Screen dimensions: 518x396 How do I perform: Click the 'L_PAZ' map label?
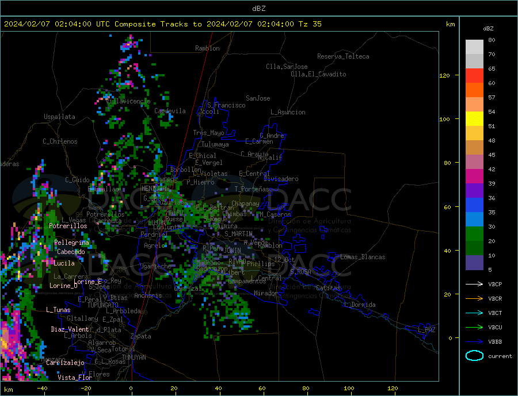point(426,330)
